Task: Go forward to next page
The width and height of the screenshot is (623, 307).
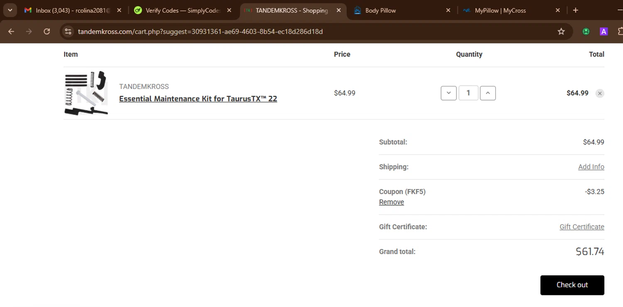Action: pyautogui.click(x=29, y=32)
